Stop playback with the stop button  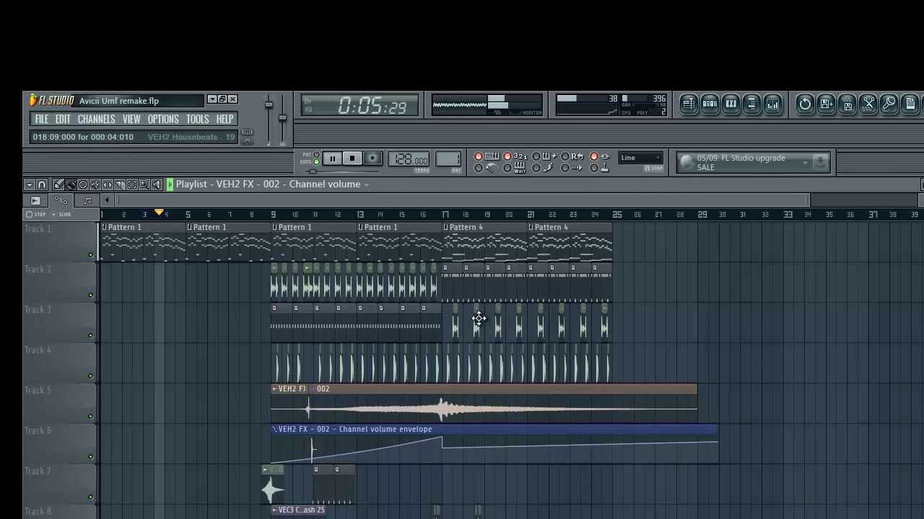(x=352, y=159)
